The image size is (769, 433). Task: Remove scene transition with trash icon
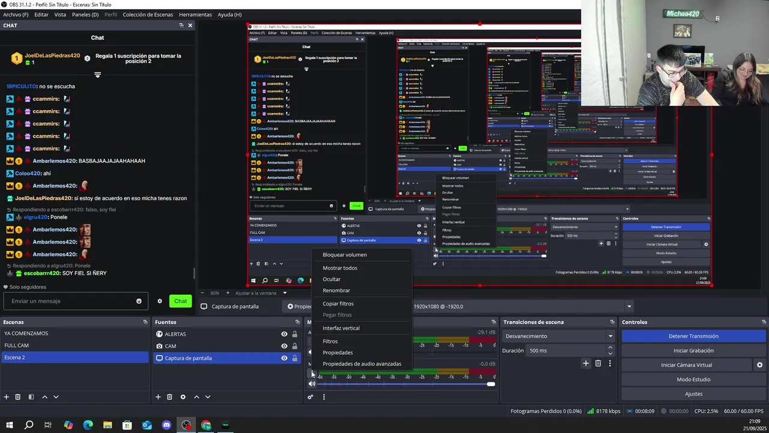(x=598, y=363)
